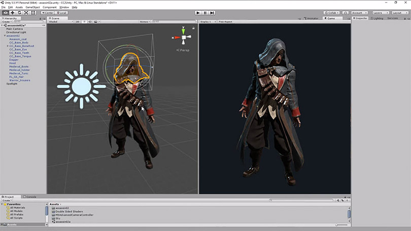This screenshot has width=411, height=231.
Task: Toggle pivot Center button
Action: 48,13
